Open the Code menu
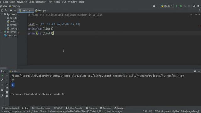 31,2
